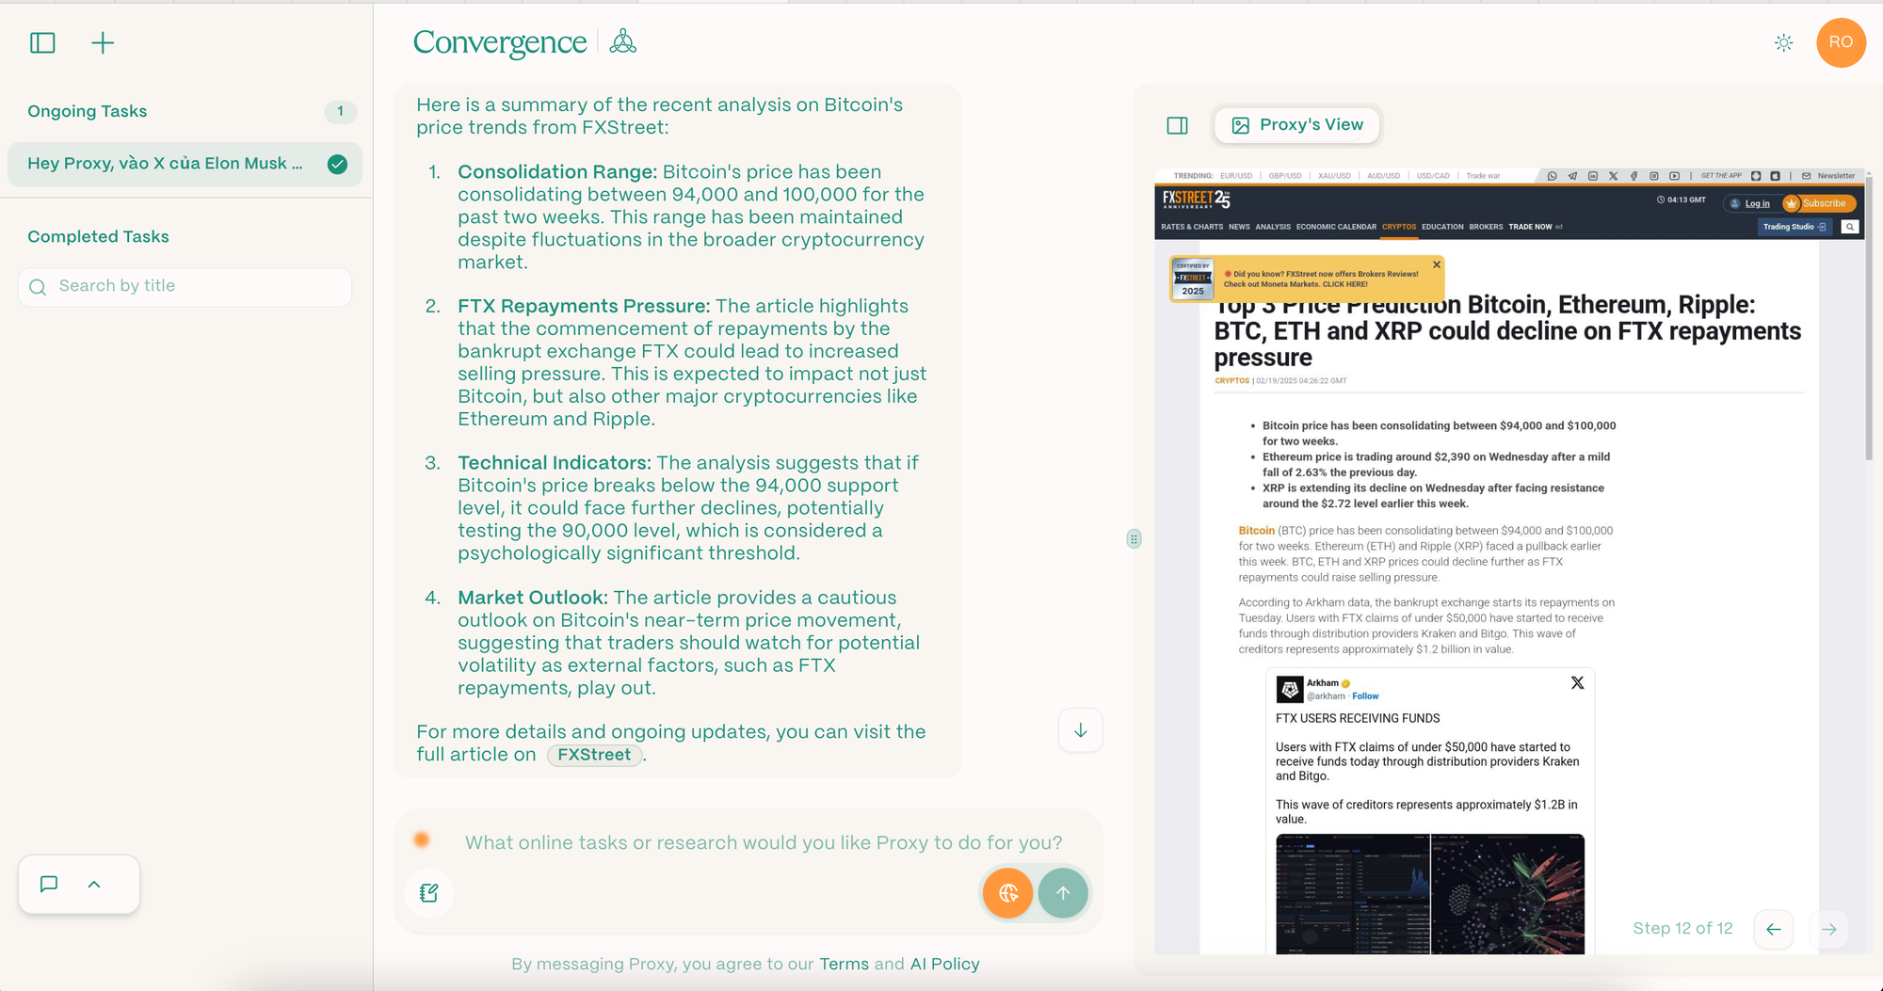This screenshot has height=991, width=1883.
Task: Go to previous step arrow
Action: coord(1774,929)
